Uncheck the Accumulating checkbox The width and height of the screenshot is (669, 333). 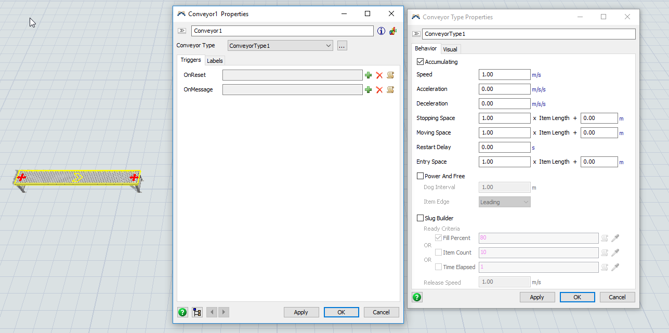tap(421, 62)
